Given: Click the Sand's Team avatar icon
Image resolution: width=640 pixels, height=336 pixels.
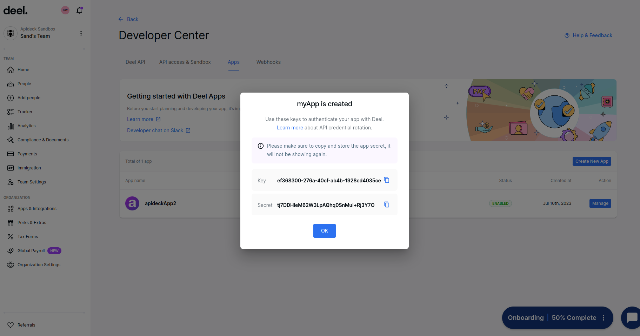Looking at the screenshot, I should click(x=11, y=33).
